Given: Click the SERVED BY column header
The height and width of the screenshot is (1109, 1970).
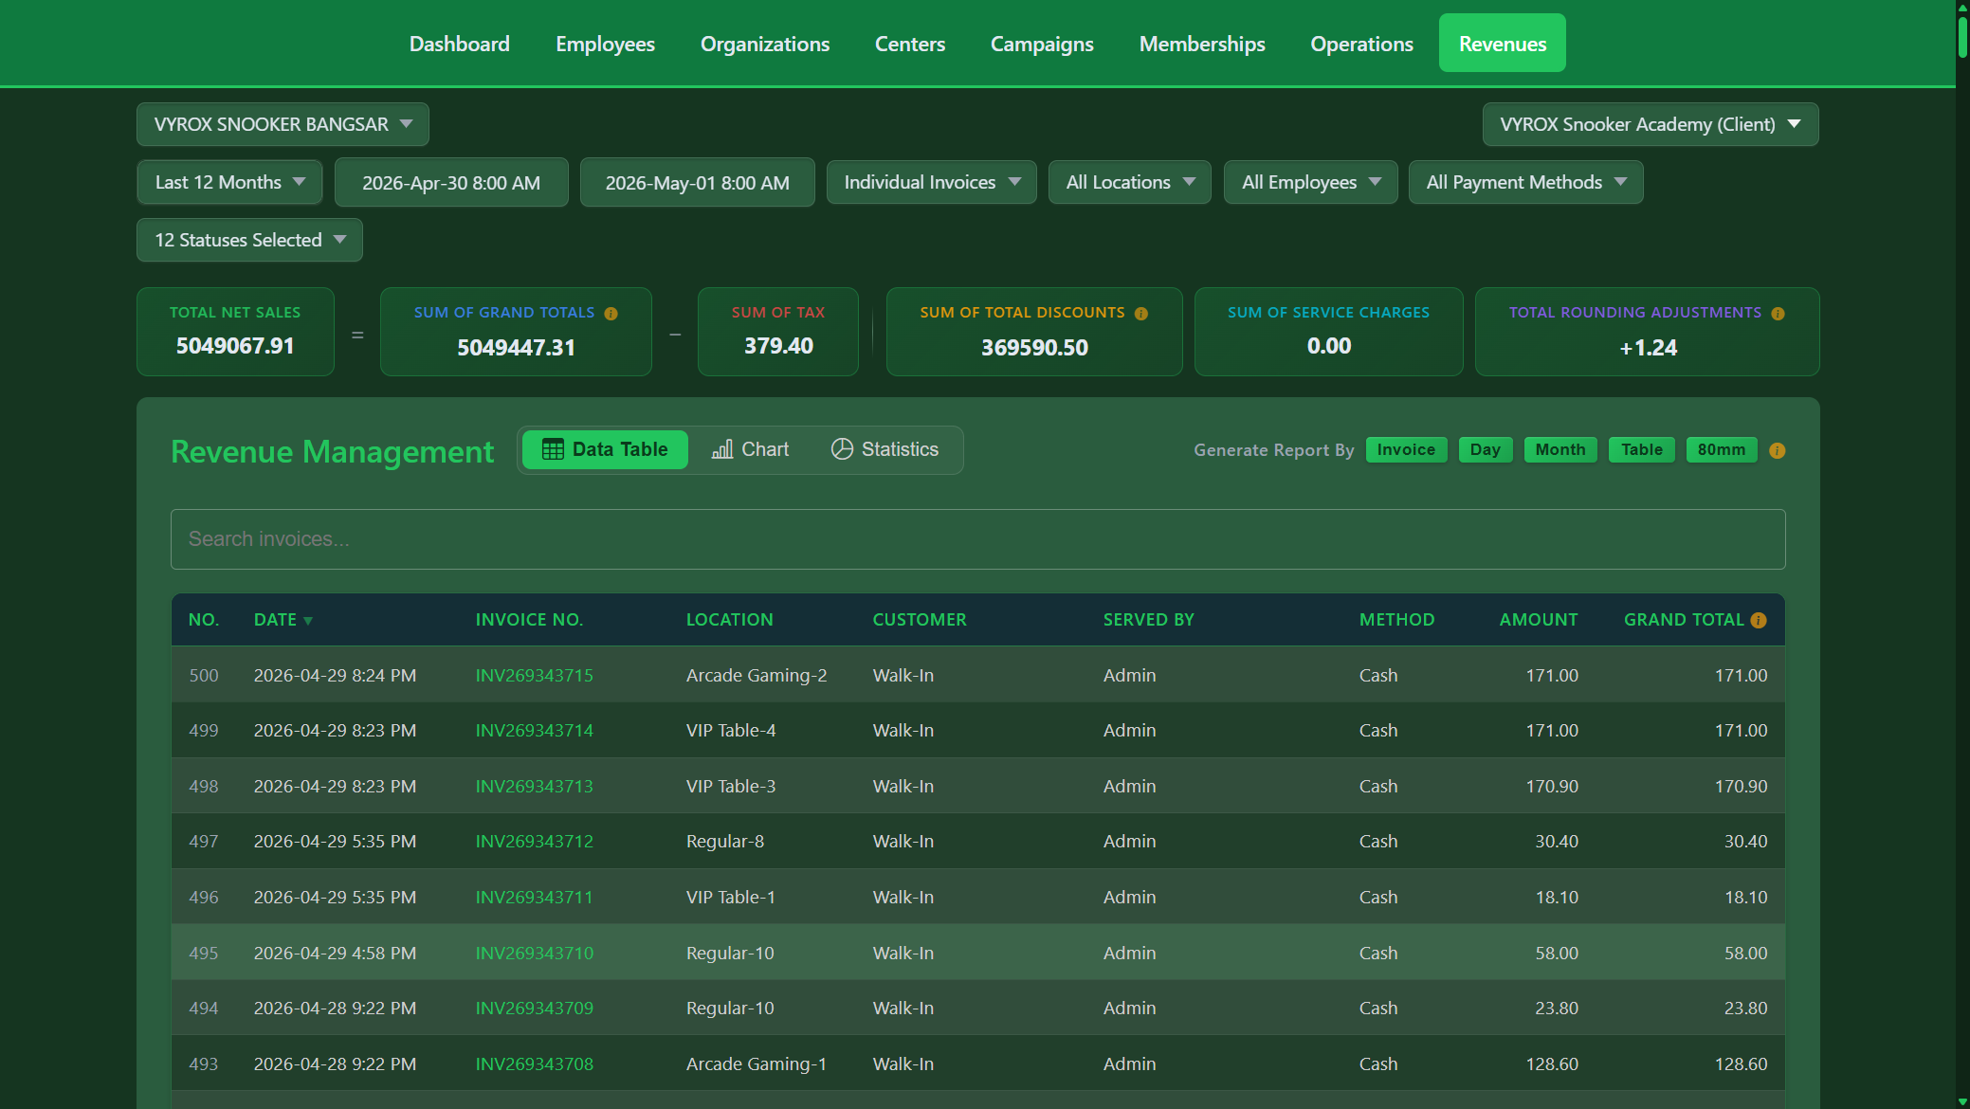Looking at the screenshot, I should click(x=1148, y=620).
